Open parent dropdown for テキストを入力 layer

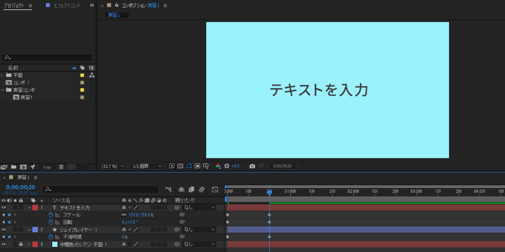tap(200, 207)
